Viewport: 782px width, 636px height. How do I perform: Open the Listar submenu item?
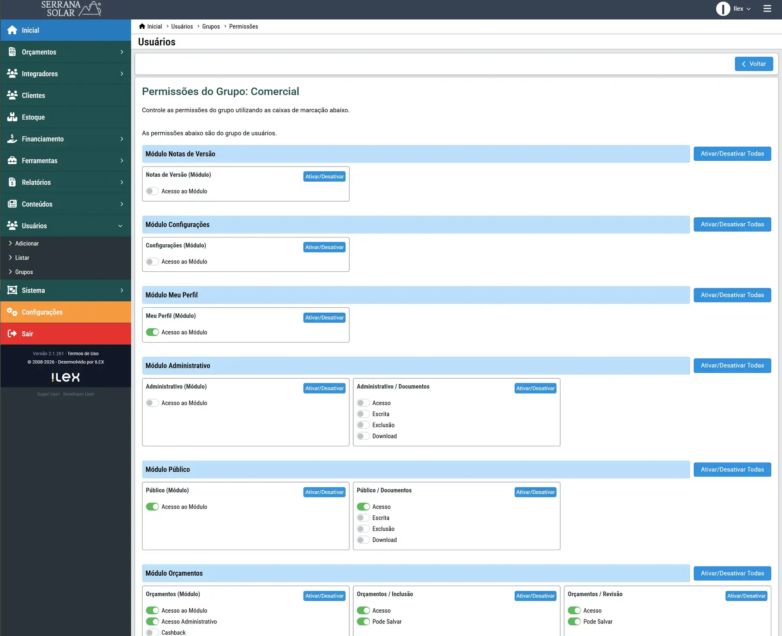point(22,258)
